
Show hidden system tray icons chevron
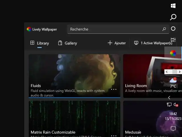(x=169, y=98)
